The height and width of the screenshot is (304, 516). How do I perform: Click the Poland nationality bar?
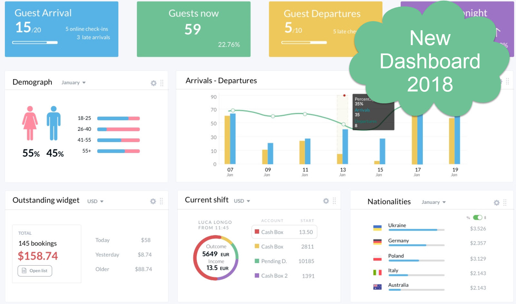[416, 261]
